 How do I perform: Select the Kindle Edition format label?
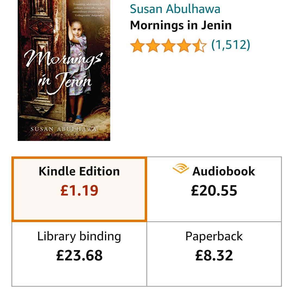pos(79,171)
